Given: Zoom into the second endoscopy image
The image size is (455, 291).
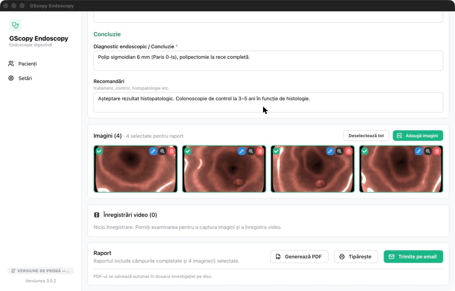Looking at the screenshot, I should click(x=251, y=151).
